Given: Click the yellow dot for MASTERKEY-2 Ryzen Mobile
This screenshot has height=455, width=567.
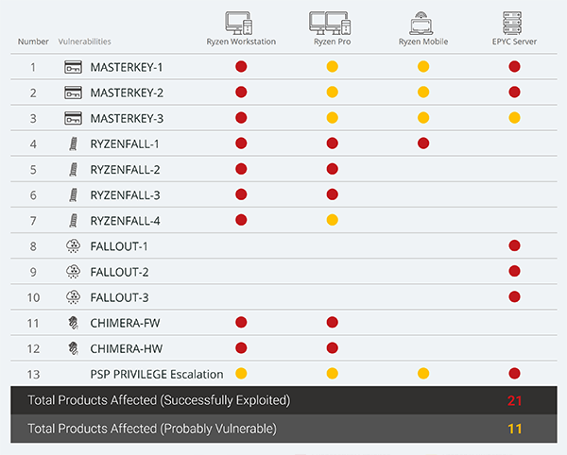Looking at the screenshot, I should [423, 93].
